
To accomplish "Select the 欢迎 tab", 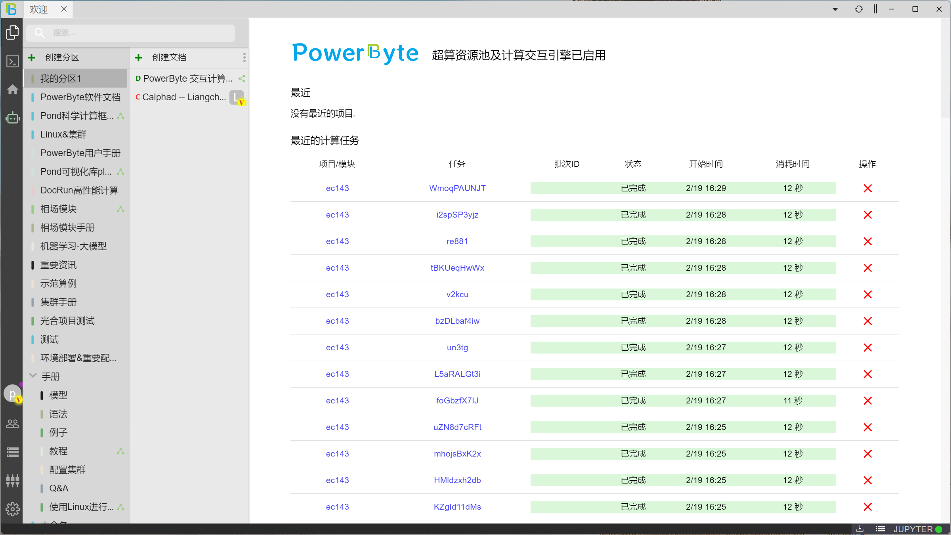I will 39,9.
